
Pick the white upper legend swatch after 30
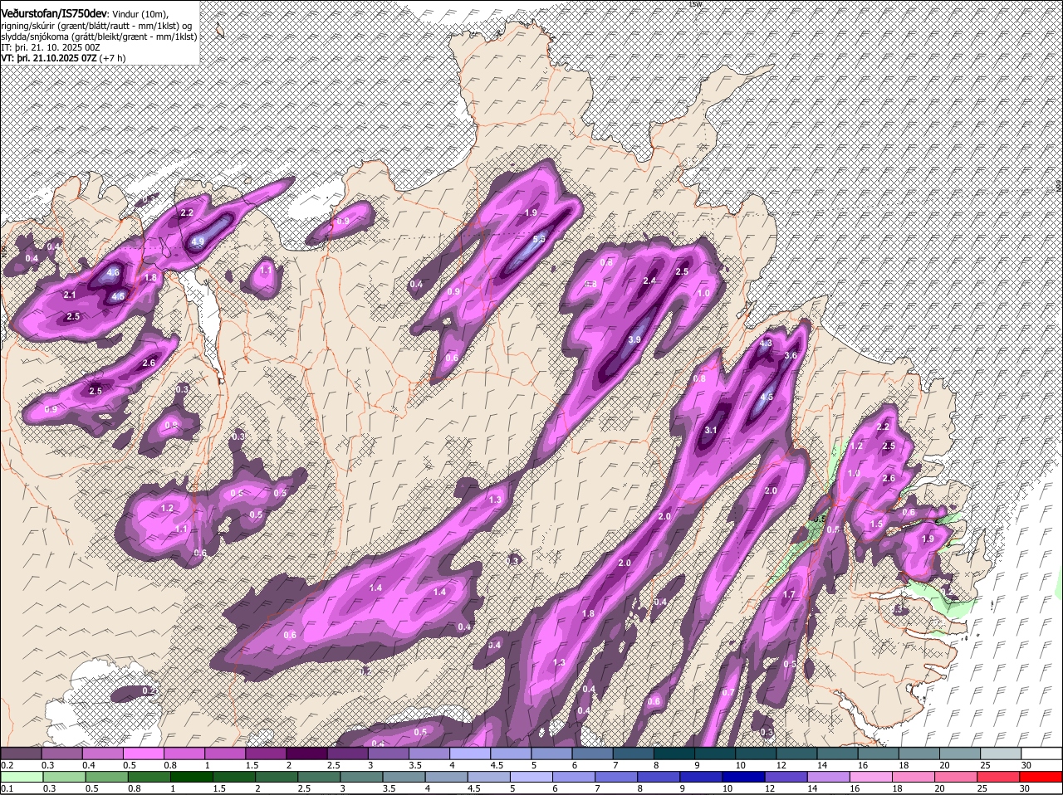click(1040, 754)
